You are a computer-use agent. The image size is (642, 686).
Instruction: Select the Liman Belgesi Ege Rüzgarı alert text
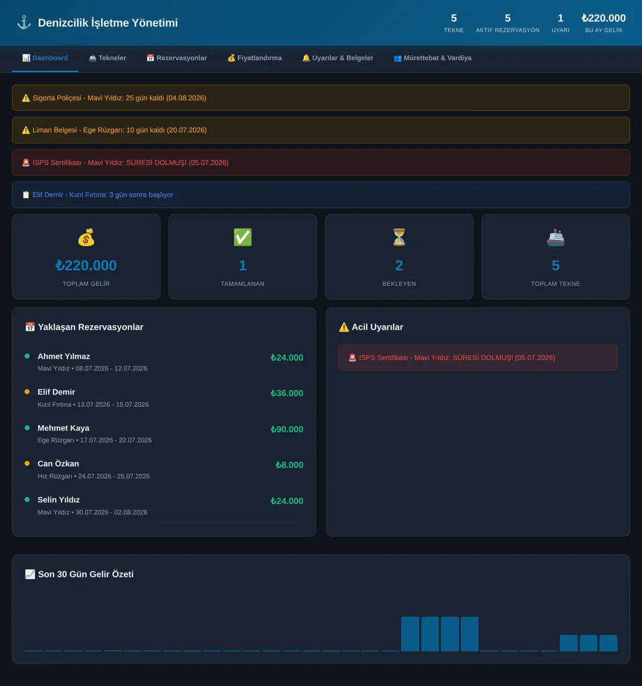(120, 130)
